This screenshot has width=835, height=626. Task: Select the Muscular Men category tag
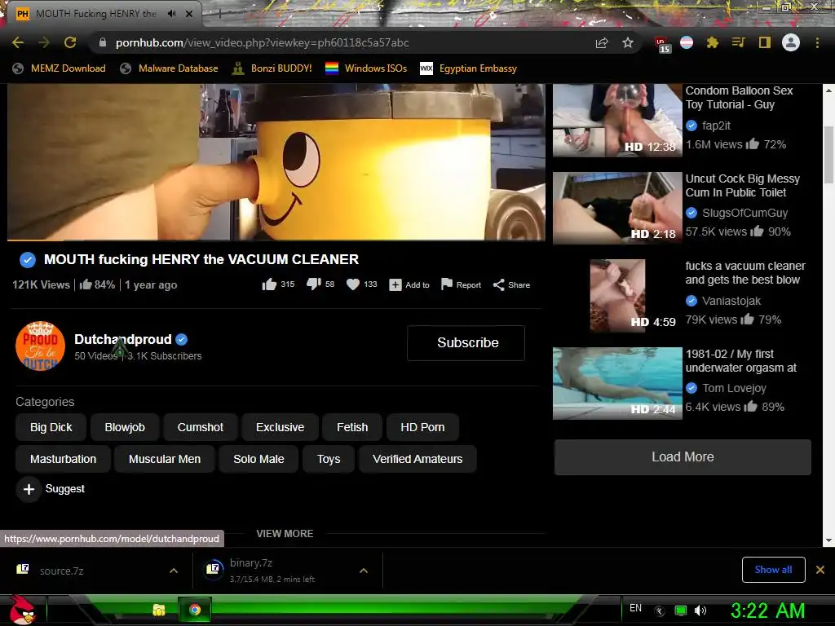pyautogui.click(x=165, y=459)
